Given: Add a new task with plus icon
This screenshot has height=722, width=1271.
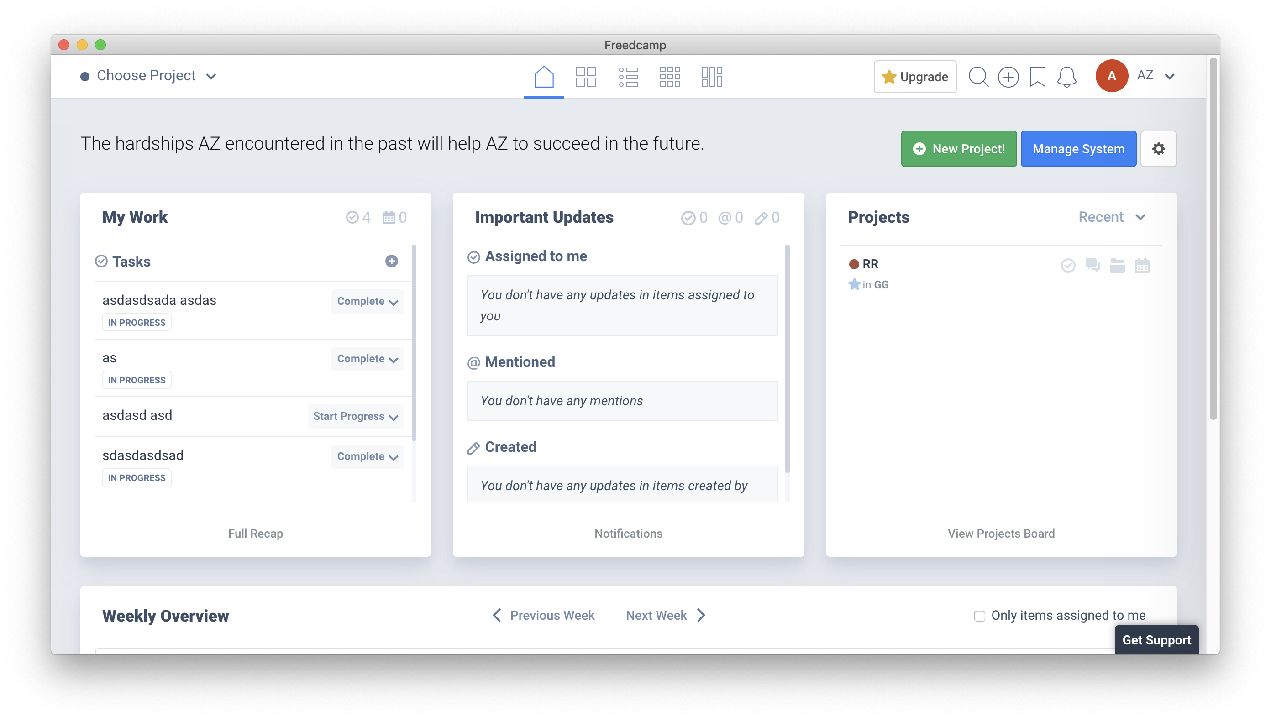Looking at the screenshot, I should click(391, 262).
